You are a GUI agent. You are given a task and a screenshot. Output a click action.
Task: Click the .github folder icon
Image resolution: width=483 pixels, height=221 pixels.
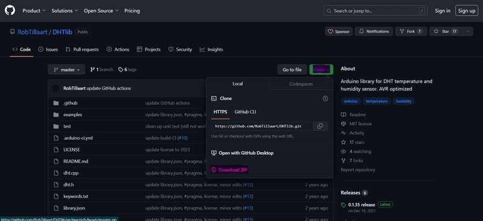click(x=56, y=103)
